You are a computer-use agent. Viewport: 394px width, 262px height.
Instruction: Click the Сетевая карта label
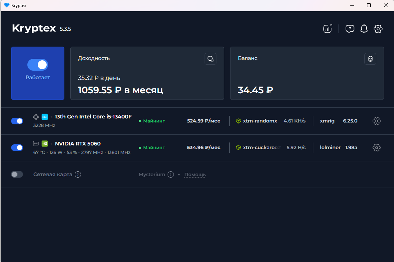[x=53, y=175]
